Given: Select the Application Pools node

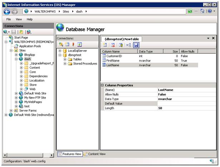Looking at the screenshot, I should [x=30, y=46].
